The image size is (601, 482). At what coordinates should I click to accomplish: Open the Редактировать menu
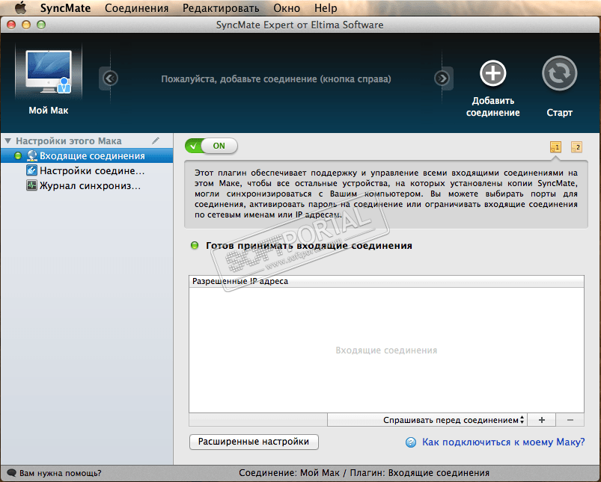tap(221, 8)
